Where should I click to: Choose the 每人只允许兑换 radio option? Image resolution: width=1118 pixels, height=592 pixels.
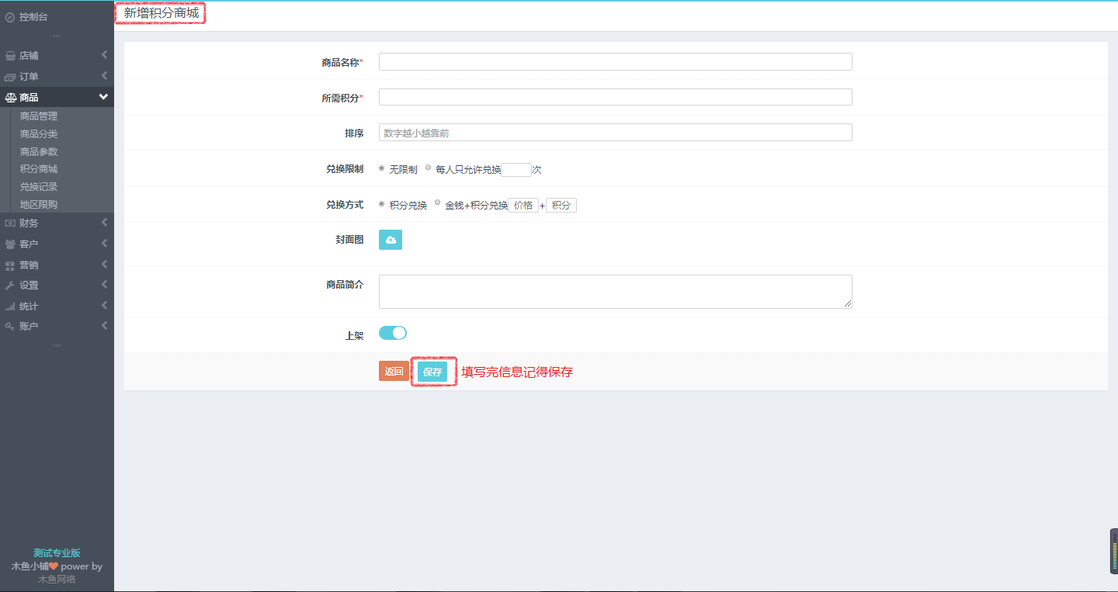[x=429, y=168]
